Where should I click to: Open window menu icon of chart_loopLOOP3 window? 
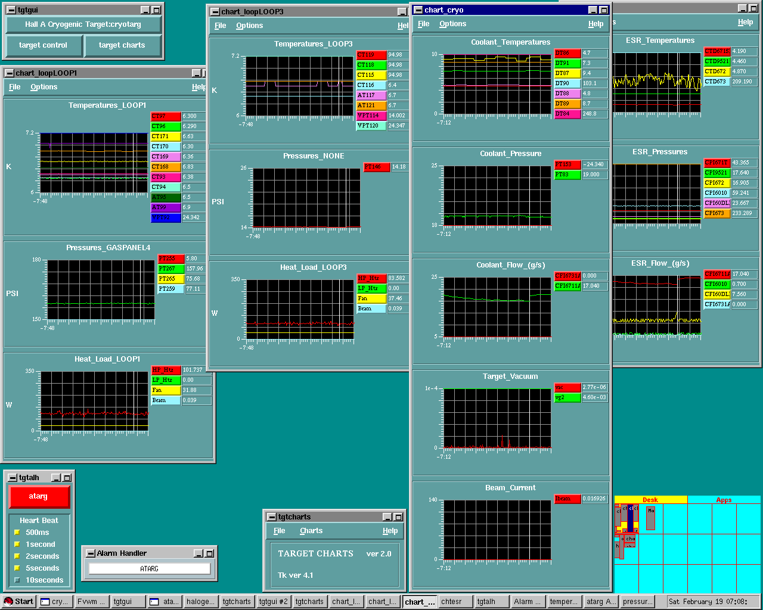(215, 12)
